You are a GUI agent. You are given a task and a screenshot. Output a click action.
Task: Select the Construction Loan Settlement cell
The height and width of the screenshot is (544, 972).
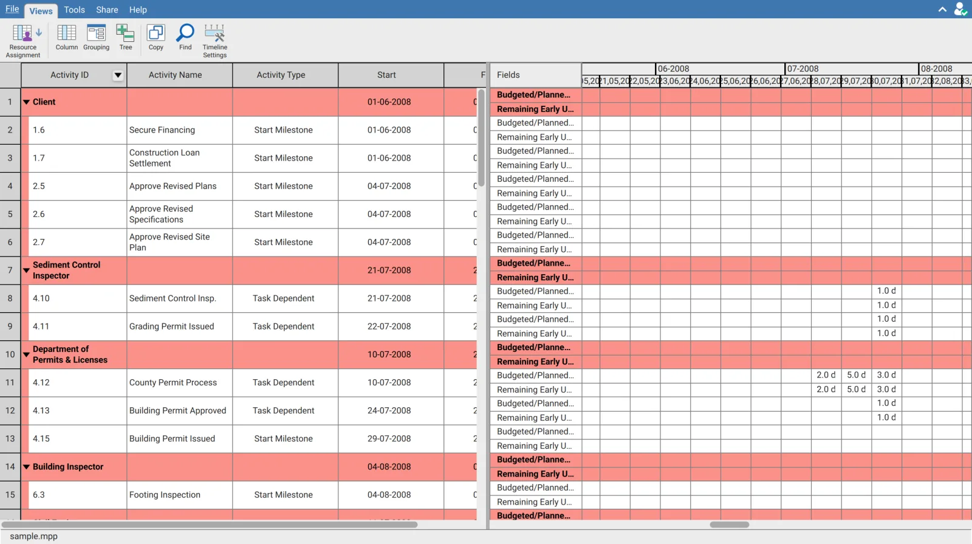(x=180, y=158)
